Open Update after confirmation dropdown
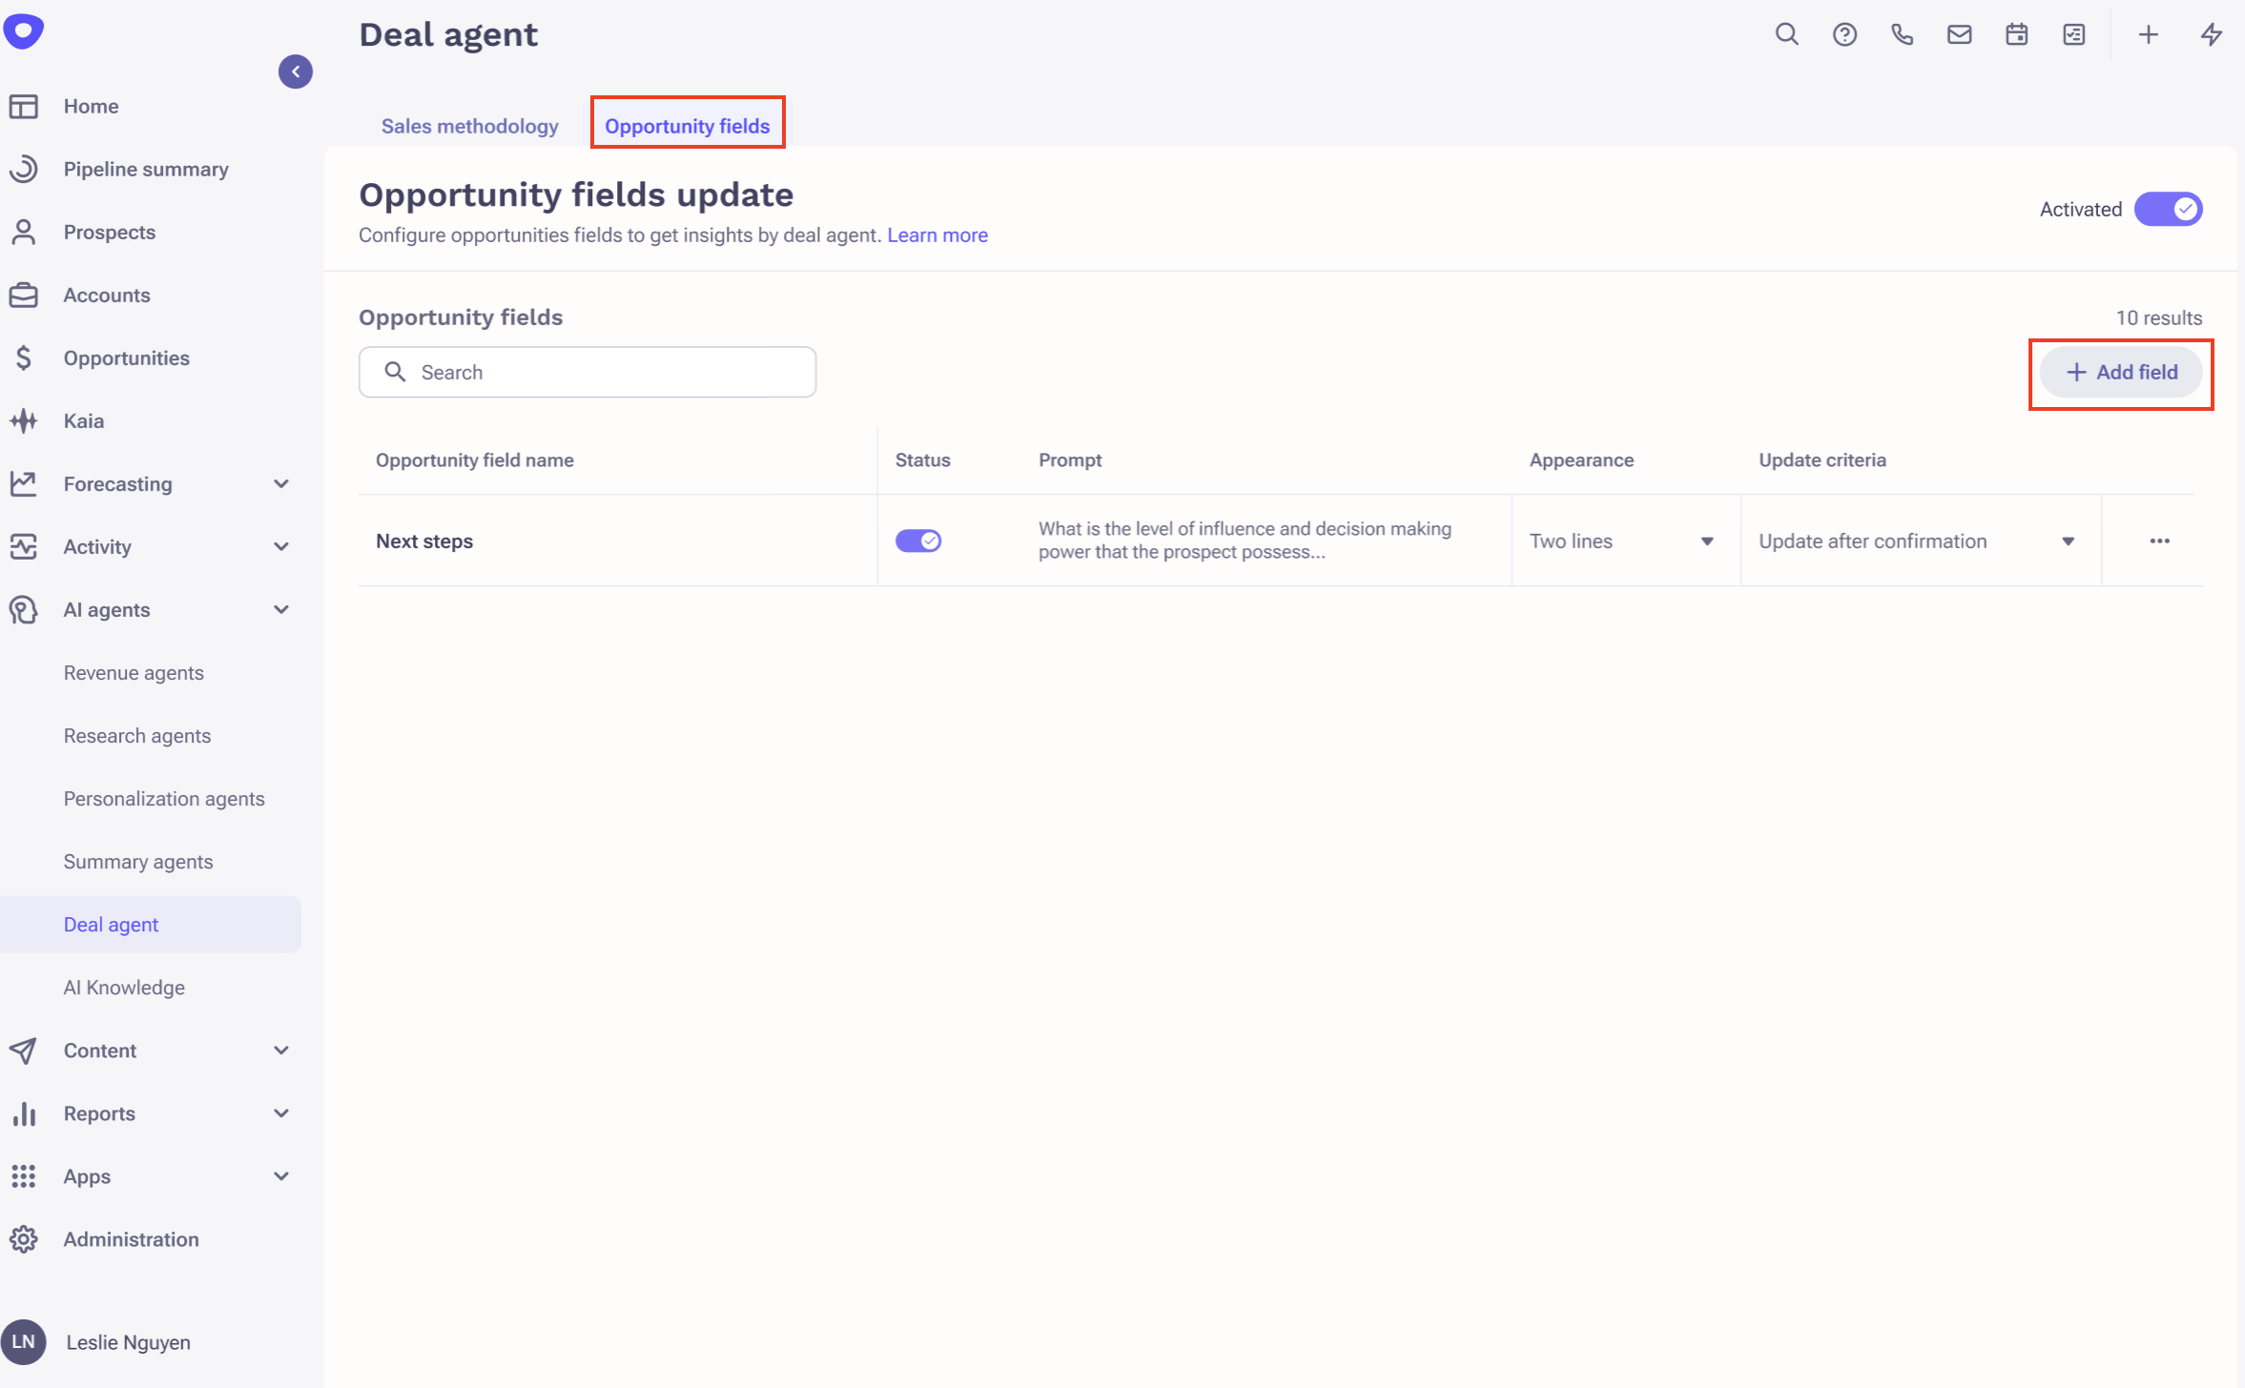Screen dimensions: 2245x1388 tap(1917, 541)
